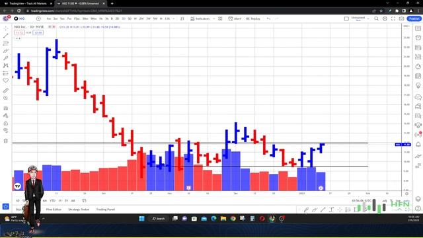
Task: Open the Fibonacci and Gann tools
Action: [6, 43]
